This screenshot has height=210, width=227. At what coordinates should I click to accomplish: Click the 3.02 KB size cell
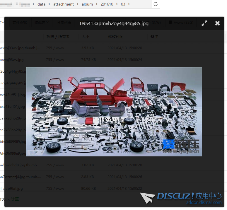(88, 165)
